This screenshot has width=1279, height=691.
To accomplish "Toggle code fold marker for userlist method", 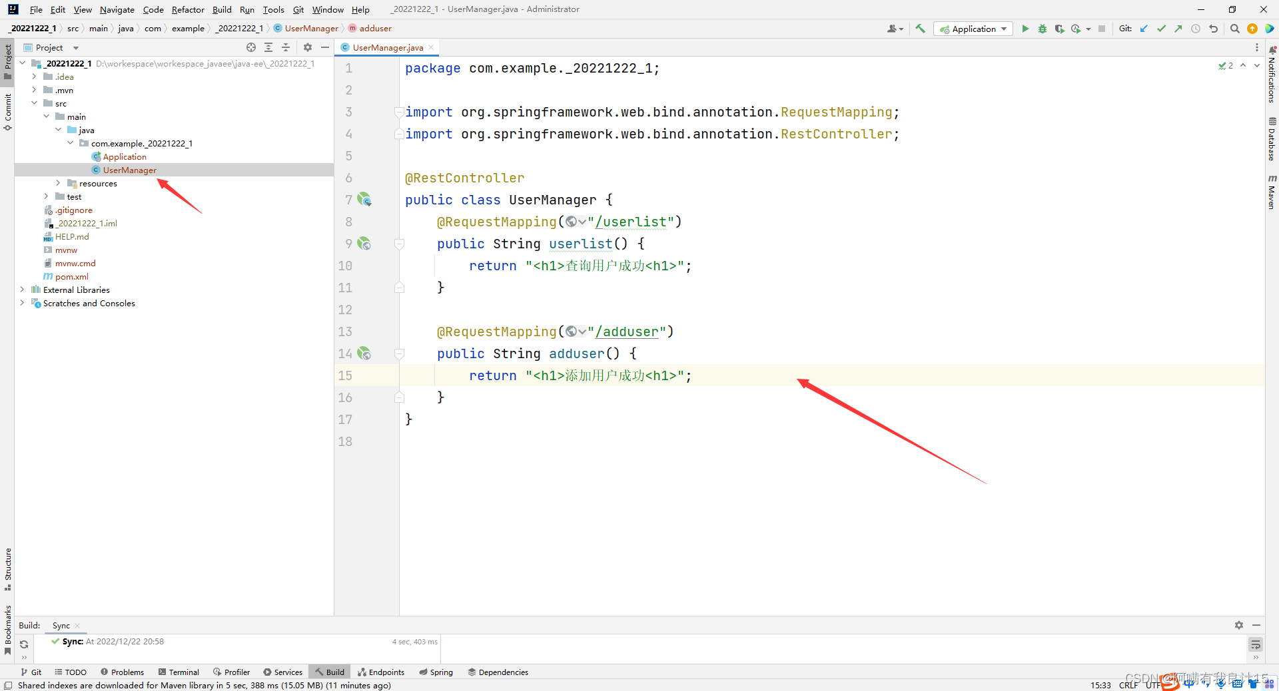I will [x=399, y=244].
